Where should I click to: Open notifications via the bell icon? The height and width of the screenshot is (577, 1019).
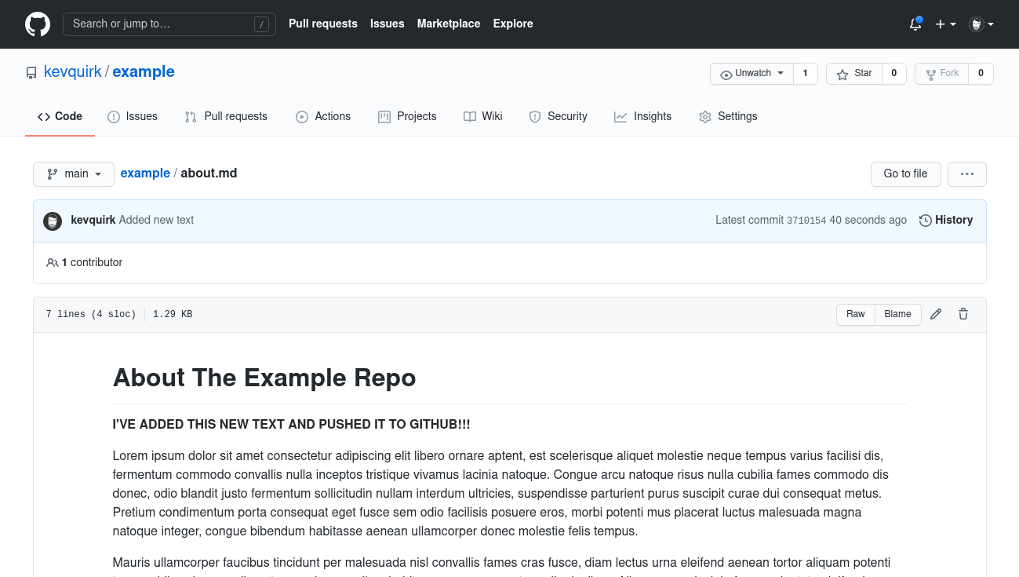(x=915, y=24)
